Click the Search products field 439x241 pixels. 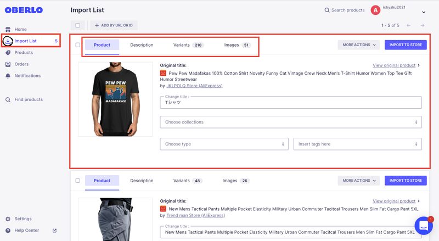pyautogui.click(x=345, y=10)
